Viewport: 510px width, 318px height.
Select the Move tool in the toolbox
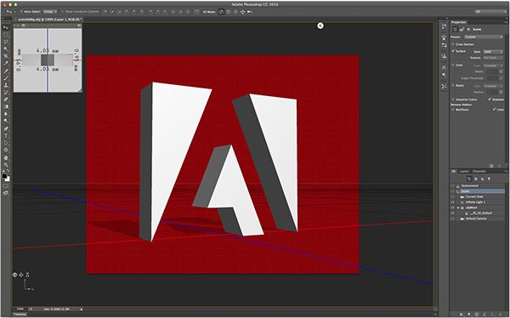pos(6,27)
